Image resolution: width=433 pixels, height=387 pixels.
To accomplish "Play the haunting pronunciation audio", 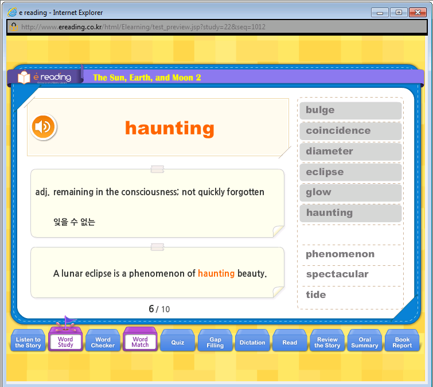I will [44, 126].
